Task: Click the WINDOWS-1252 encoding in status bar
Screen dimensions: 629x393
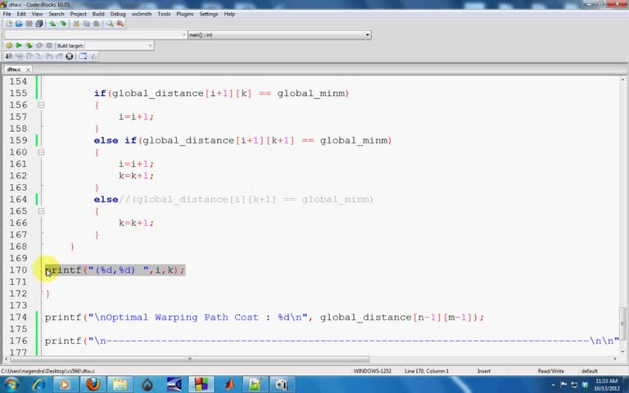Action: (x=373, y=371)
